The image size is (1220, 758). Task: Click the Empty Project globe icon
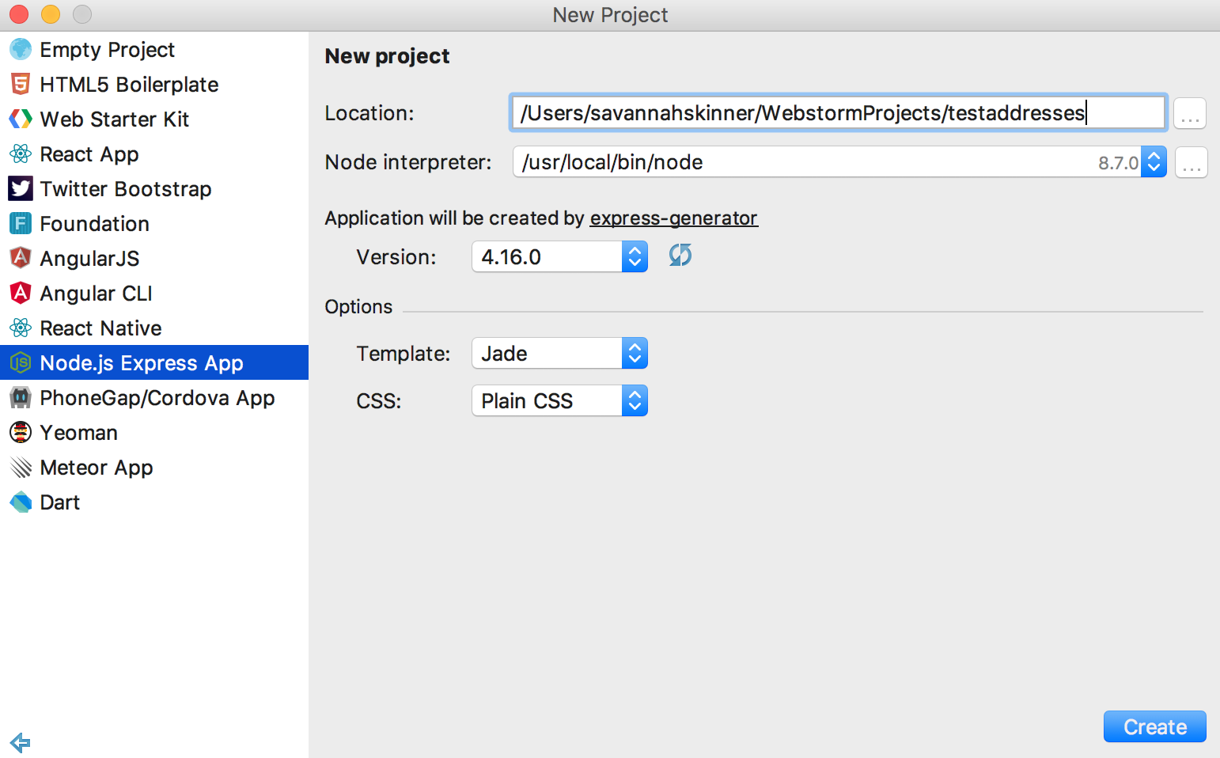pyautogui.click(x=21, y=50)
